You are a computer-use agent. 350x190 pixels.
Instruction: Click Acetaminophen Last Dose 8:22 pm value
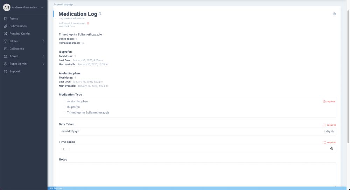tap(87, 82)
